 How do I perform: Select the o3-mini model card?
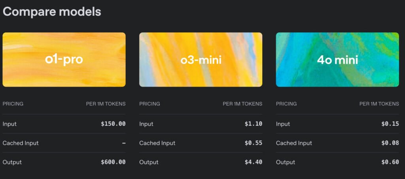point(201,60)
